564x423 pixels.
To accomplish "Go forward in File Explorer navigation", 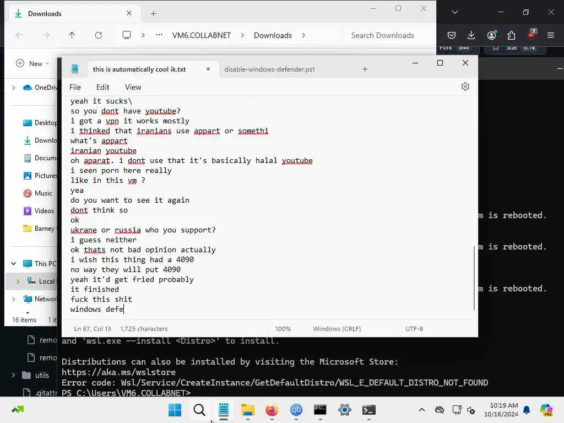I will pyautogui.click(x=46, y=35).
